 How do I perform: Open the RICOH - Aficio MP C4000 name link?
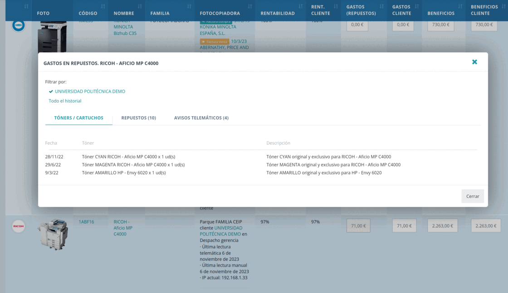click(x=123, y=228)
